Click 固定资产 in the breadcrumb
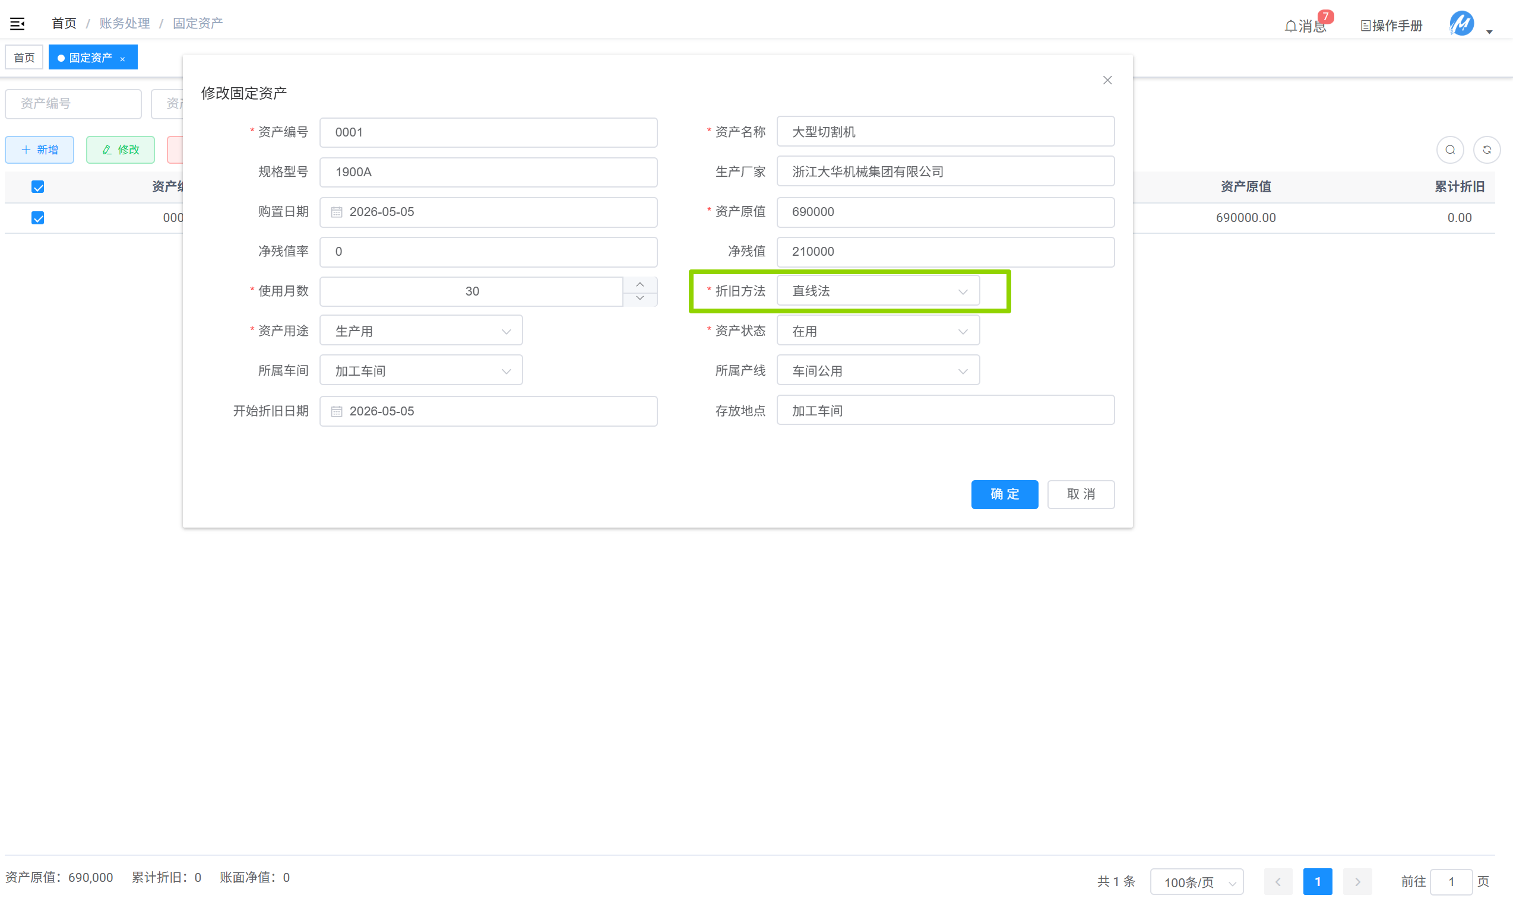The height and width of the screenshot is (908, 1513). 197,23
